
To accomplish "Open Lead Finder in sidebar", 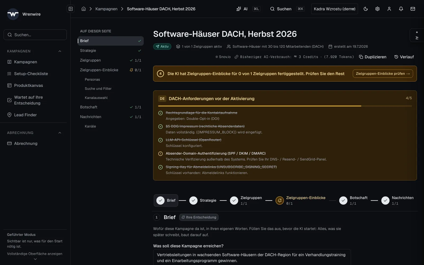I will tap(35, 115).
